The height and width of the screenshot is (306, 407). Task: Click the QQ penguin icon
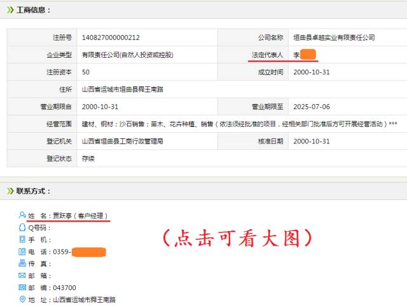coord(23,228)
